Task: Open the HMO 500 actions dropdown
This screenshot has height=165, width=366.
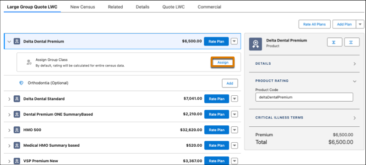Action: click(235, 130)
